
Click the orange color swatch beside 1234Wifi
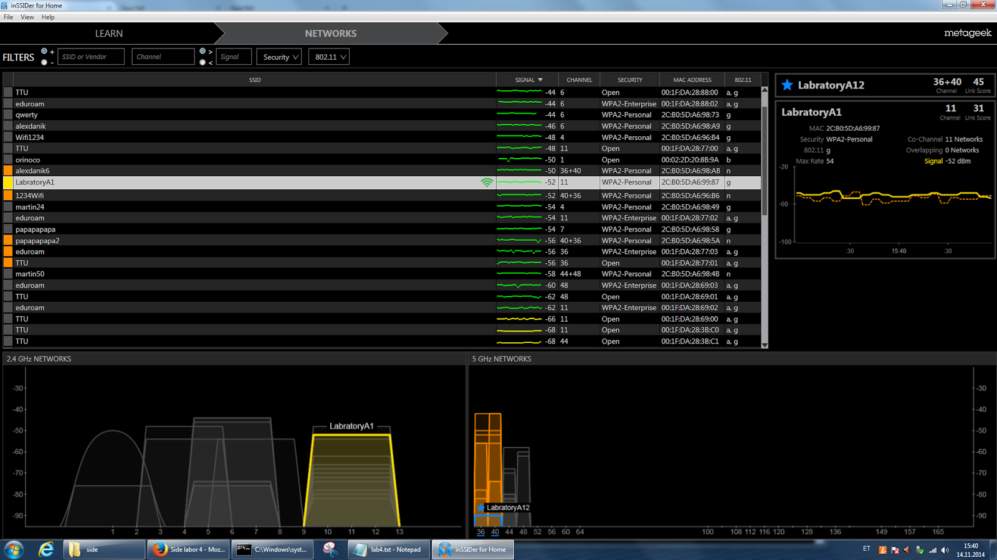8,195
